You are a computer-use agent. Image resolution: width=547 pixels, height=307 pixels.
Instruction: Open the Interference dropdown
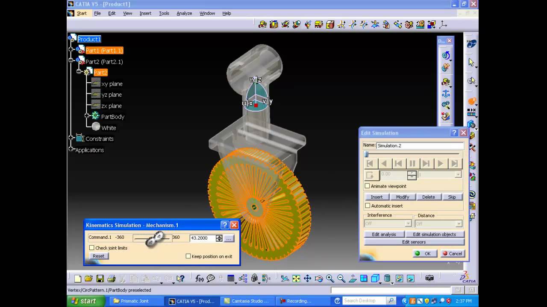click(408, 223)
